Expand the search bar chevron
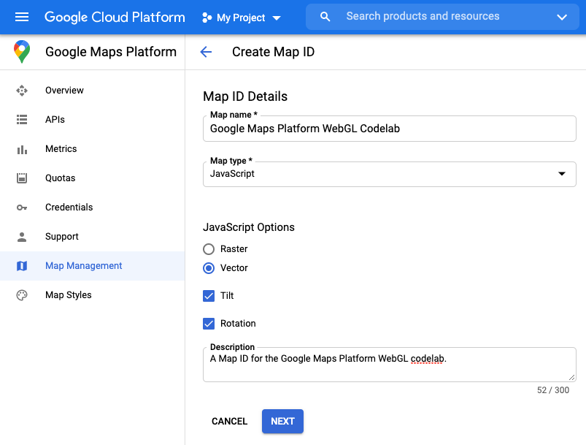The image size is (586, 445). [x=560, y=16]
